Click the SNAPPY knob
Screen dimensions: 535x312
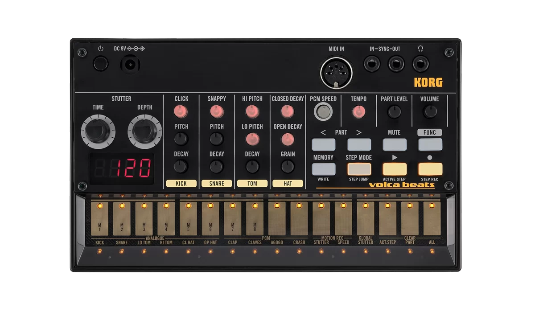click(217, 111)
